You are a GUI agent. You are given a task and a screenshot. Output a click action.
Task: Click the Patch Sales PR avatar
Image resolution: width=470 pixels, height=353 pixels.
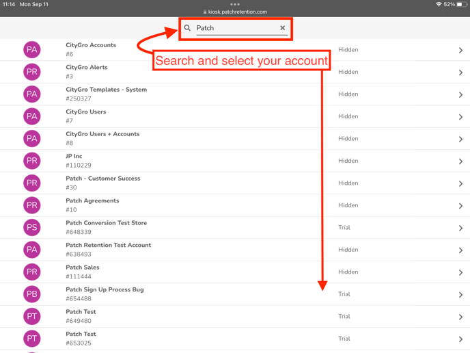[32, 272]
